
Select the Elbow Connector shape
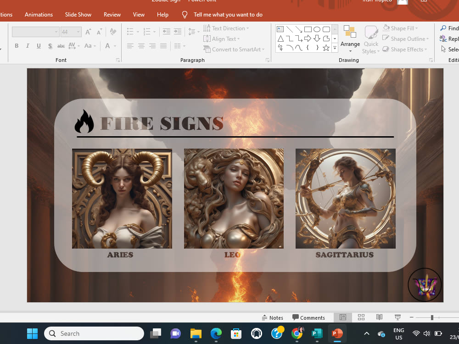pyautogui.click(x=290, y=39)
